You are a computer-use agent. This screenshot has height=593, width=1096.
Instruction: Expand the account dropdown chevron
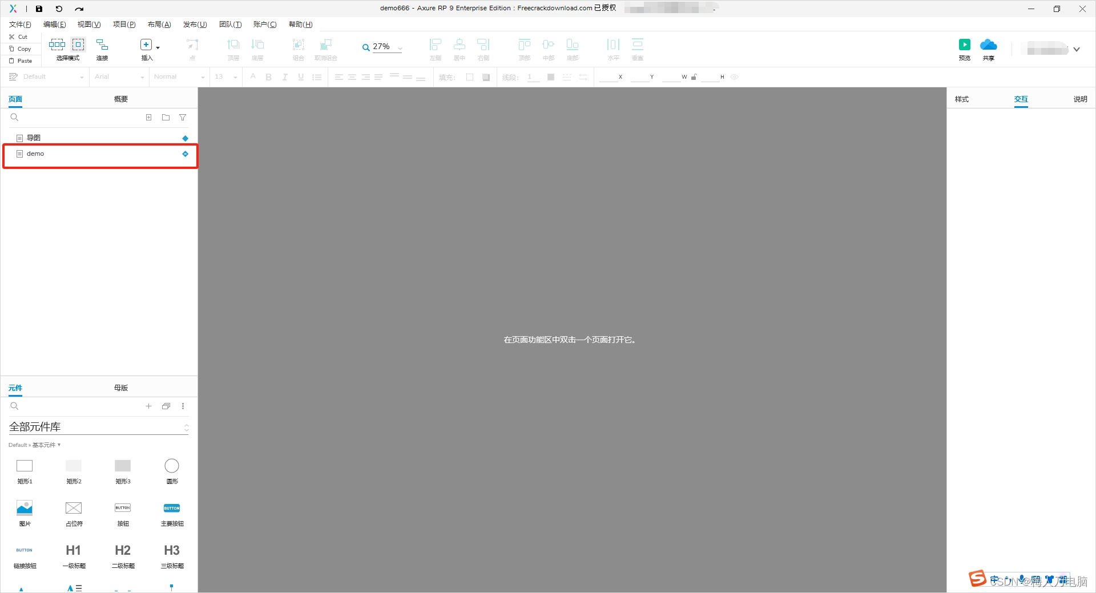point(1077,50)
